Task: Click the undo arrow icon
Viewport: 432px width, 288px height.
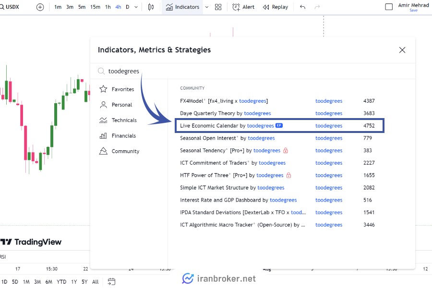Action: point(302,7)
